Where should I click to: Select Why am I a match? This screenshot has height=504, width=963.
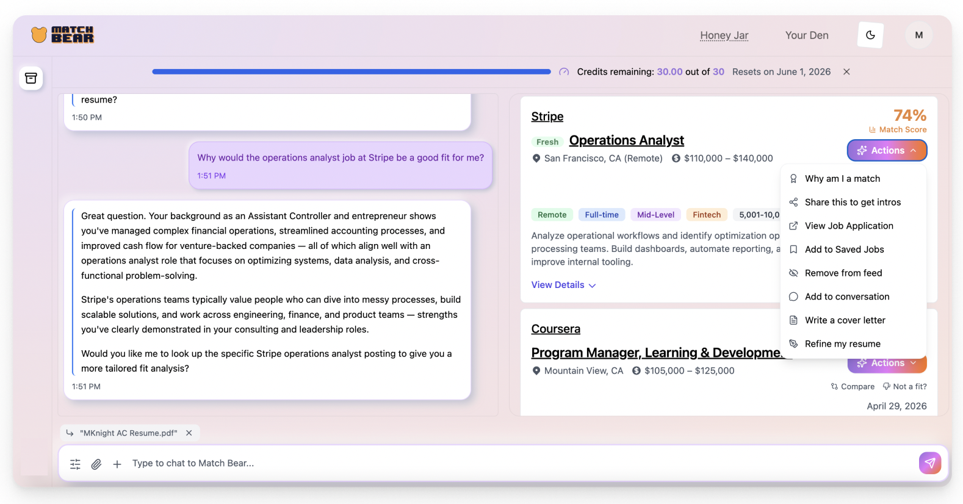853,179
